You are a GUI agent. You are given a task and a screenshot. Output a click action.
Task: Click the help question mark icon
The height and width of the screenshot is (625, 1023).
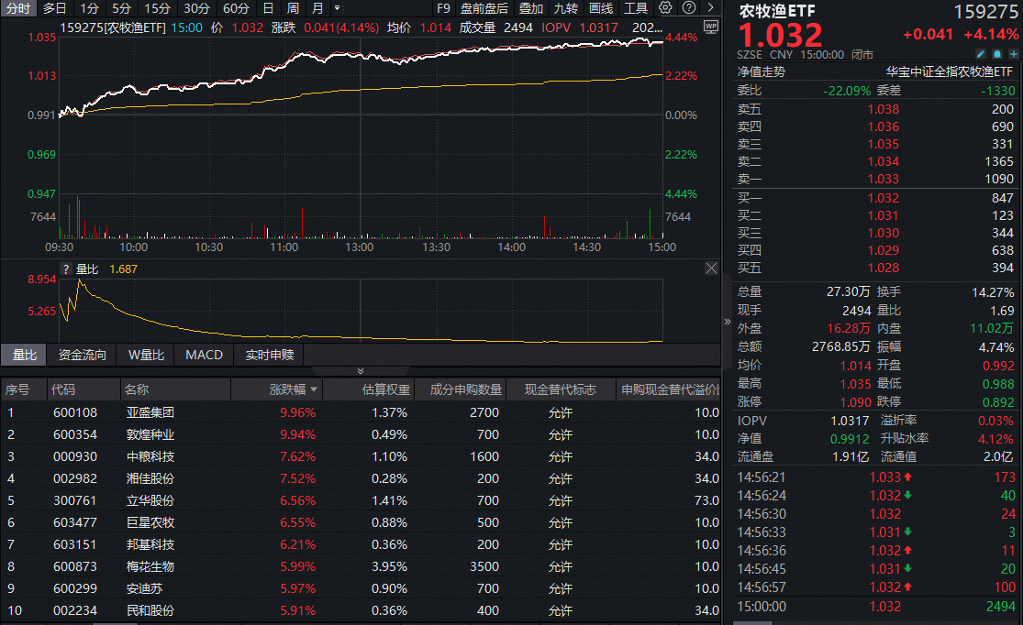tap(689, 7)
